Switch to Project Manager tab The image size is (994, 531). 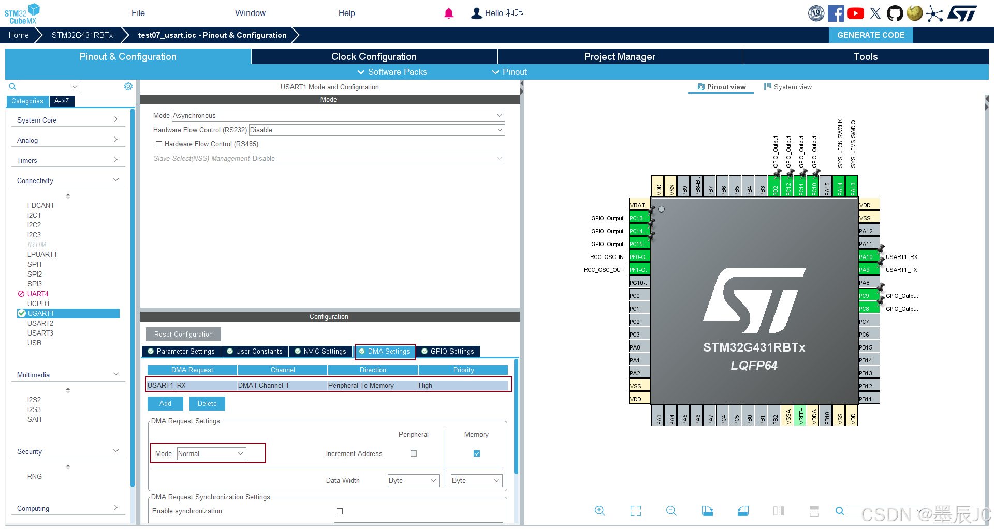point(620,56)
